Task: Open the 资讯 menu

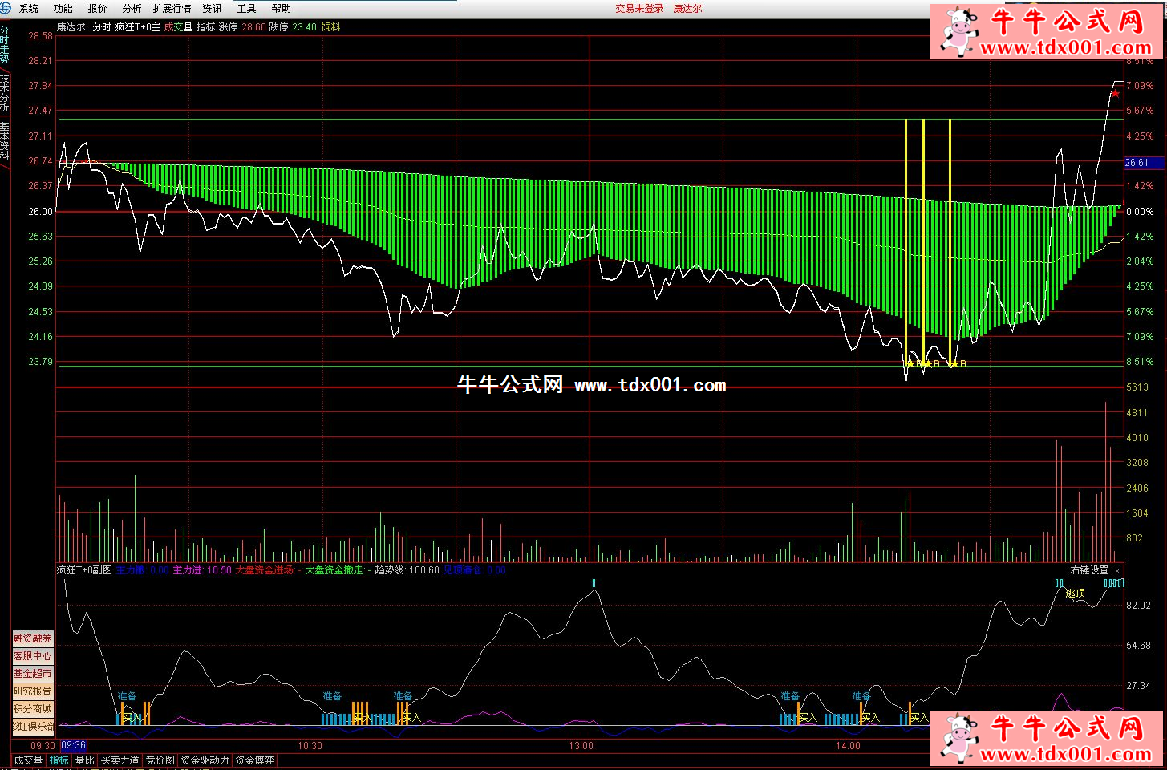Action: point(212,9)
